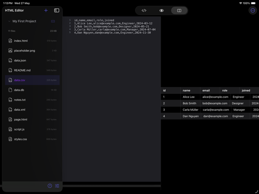Click the index.html file icon
The height and width of the screenshot is (194, 259).
click(10, 41)
